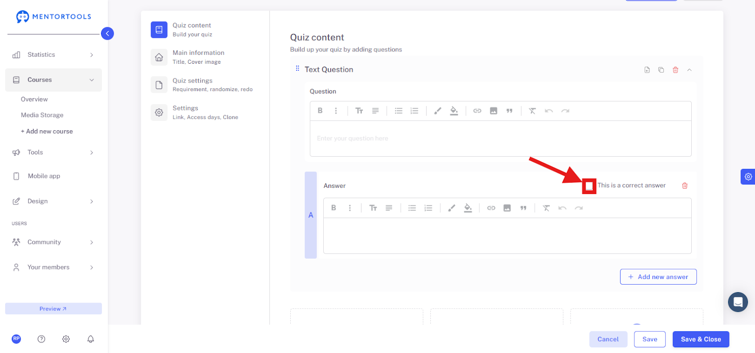755x353 pixels.
Task: Click Save & Close
Action: click(x=701, y=339)
